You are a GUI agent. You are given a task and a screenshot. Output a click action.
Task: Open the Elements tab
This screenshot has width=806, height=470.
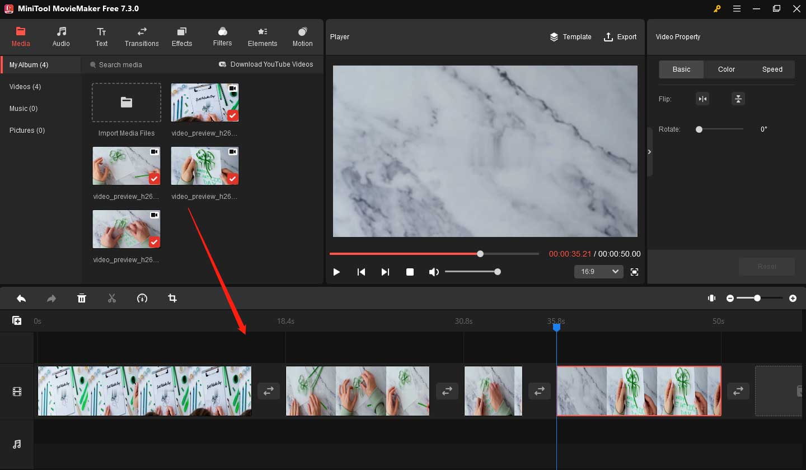[263, 36]
